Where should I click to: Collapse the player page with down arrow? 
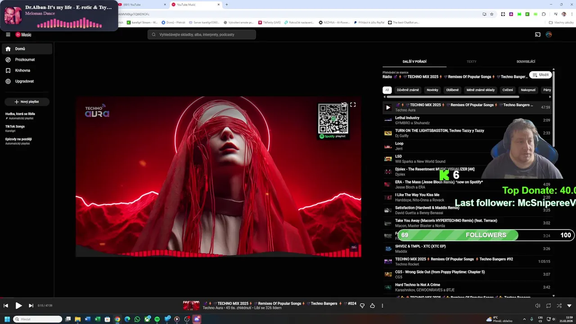pyautogui.click(x=569, y=306)
